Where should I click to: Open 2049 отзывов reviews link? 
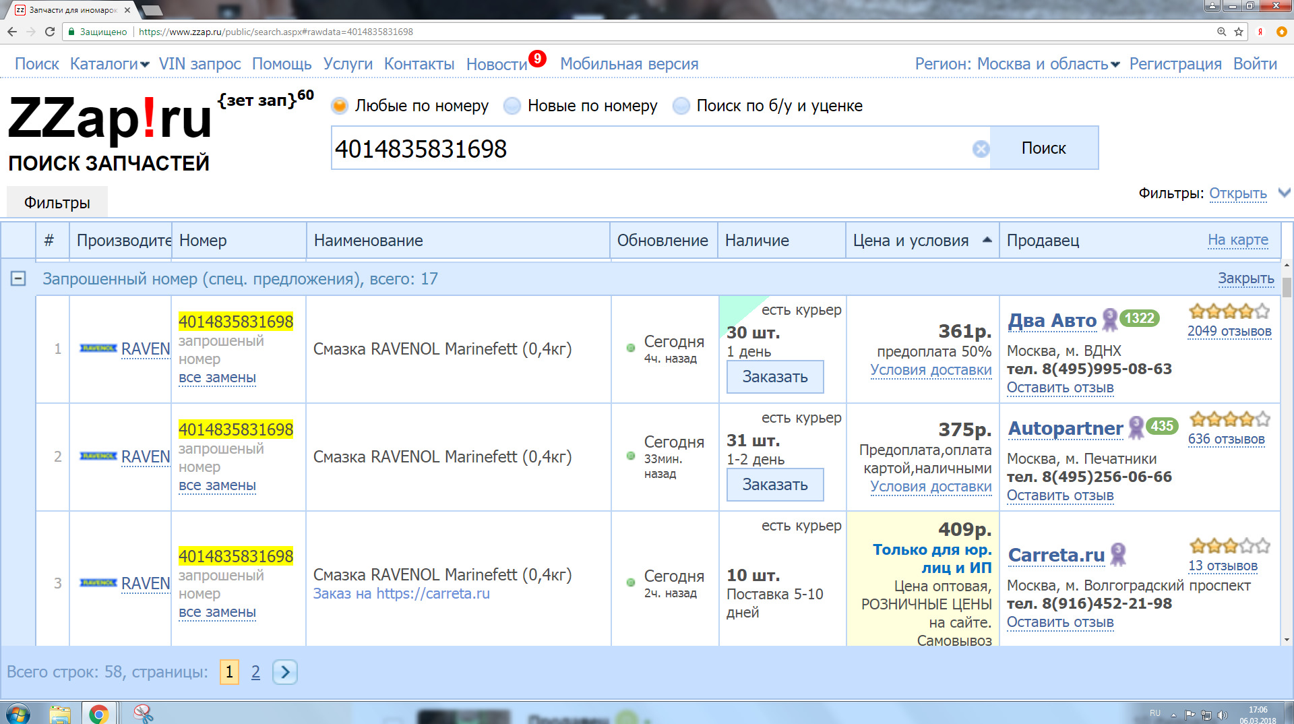[1229, 331]
